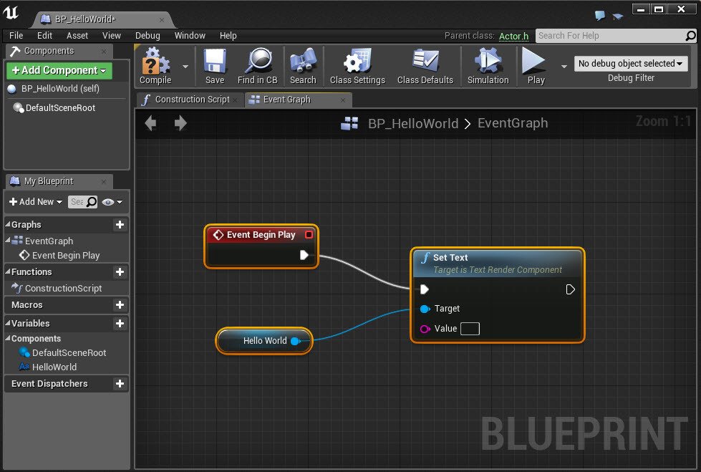Image resolution: width=701 pixels, height=472 pixels.
Task: Click the graph back navigation arrow
Action: coord(150,123)
